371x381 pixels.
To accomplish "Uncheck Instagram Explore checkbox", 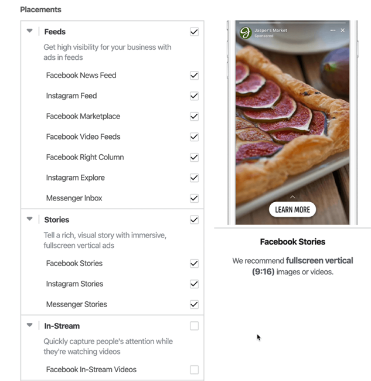I will click(194, 178).
